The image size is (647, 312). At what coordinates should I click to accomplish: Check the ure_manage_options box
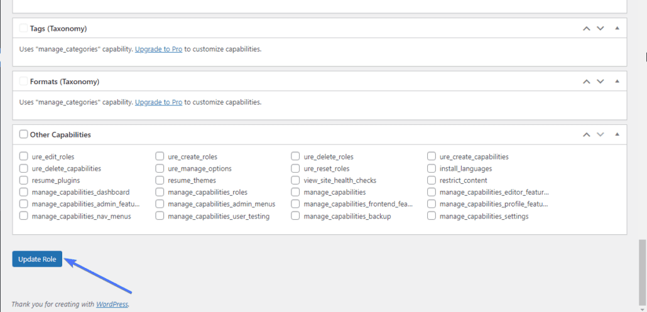[x=160, y=169]
